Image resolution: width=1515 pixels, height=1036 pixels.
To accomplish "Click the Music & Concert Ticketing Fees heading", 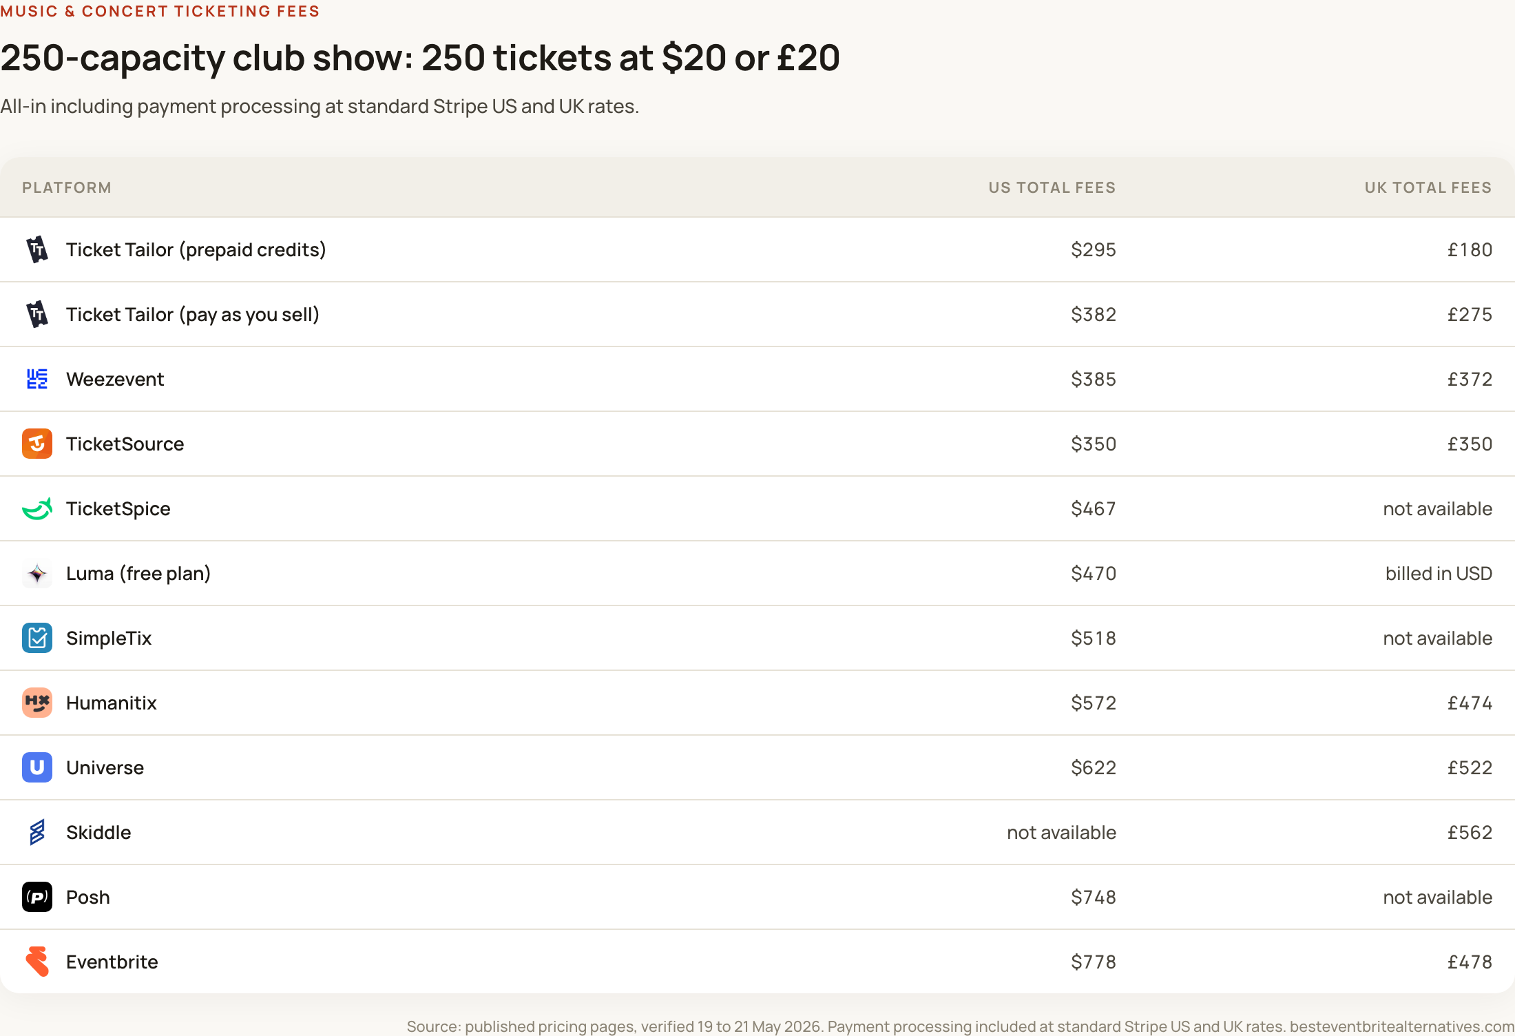I will pyautogui.click(x=160, y=11).
